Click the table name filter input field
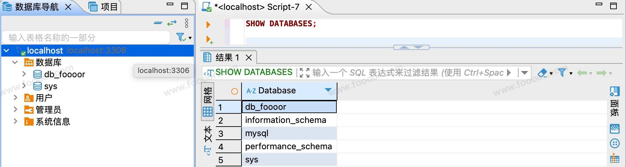 pyautogui.click(x=86, y=38)
